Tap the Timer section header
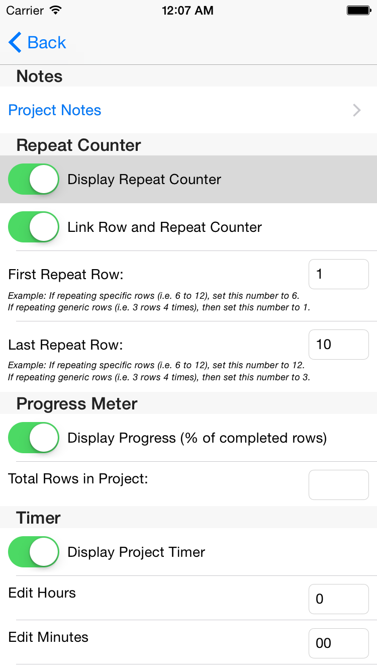The height and width of the screenshot is (671, 377). pos(39,518)
